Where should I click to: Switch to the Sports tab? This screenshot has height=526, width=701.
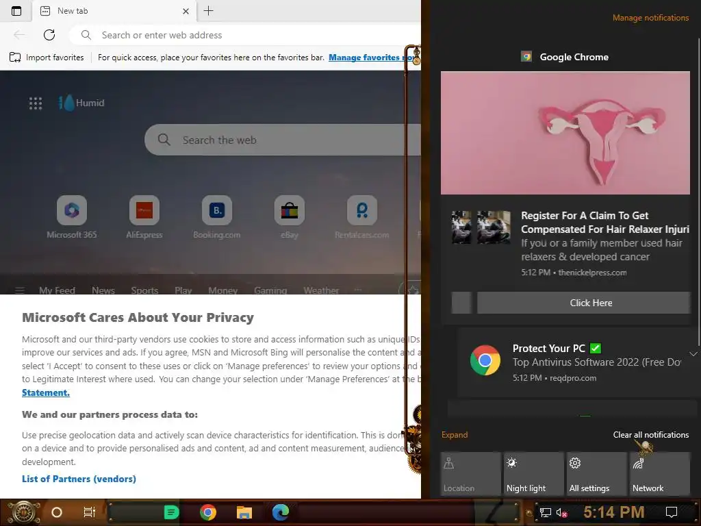(144, 290)
